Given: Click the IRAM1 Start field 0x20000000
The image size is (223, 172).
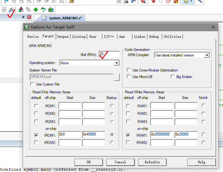Looking at the screenshot, I should tap(161, 134).
